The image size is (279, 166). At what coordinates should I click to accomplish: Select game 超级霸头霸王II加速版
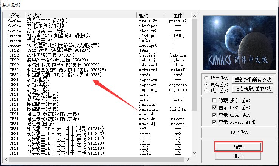coord(64,75)
